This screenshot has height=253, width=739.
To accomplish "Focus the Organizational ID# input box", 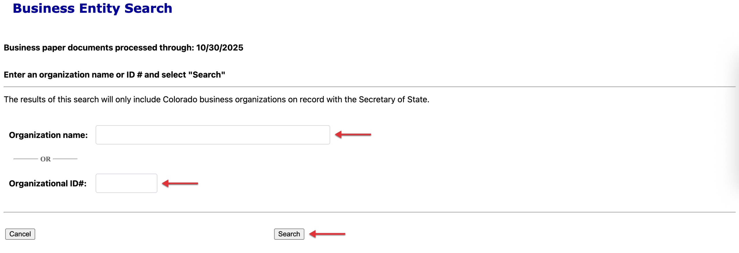I will pos(126,183).
